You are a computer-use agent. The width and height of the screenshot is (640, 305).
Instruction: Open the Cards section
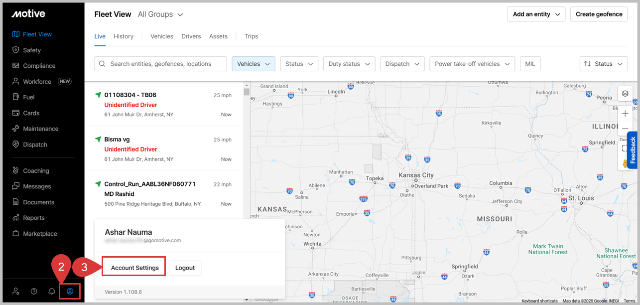(x=25, y=113)
